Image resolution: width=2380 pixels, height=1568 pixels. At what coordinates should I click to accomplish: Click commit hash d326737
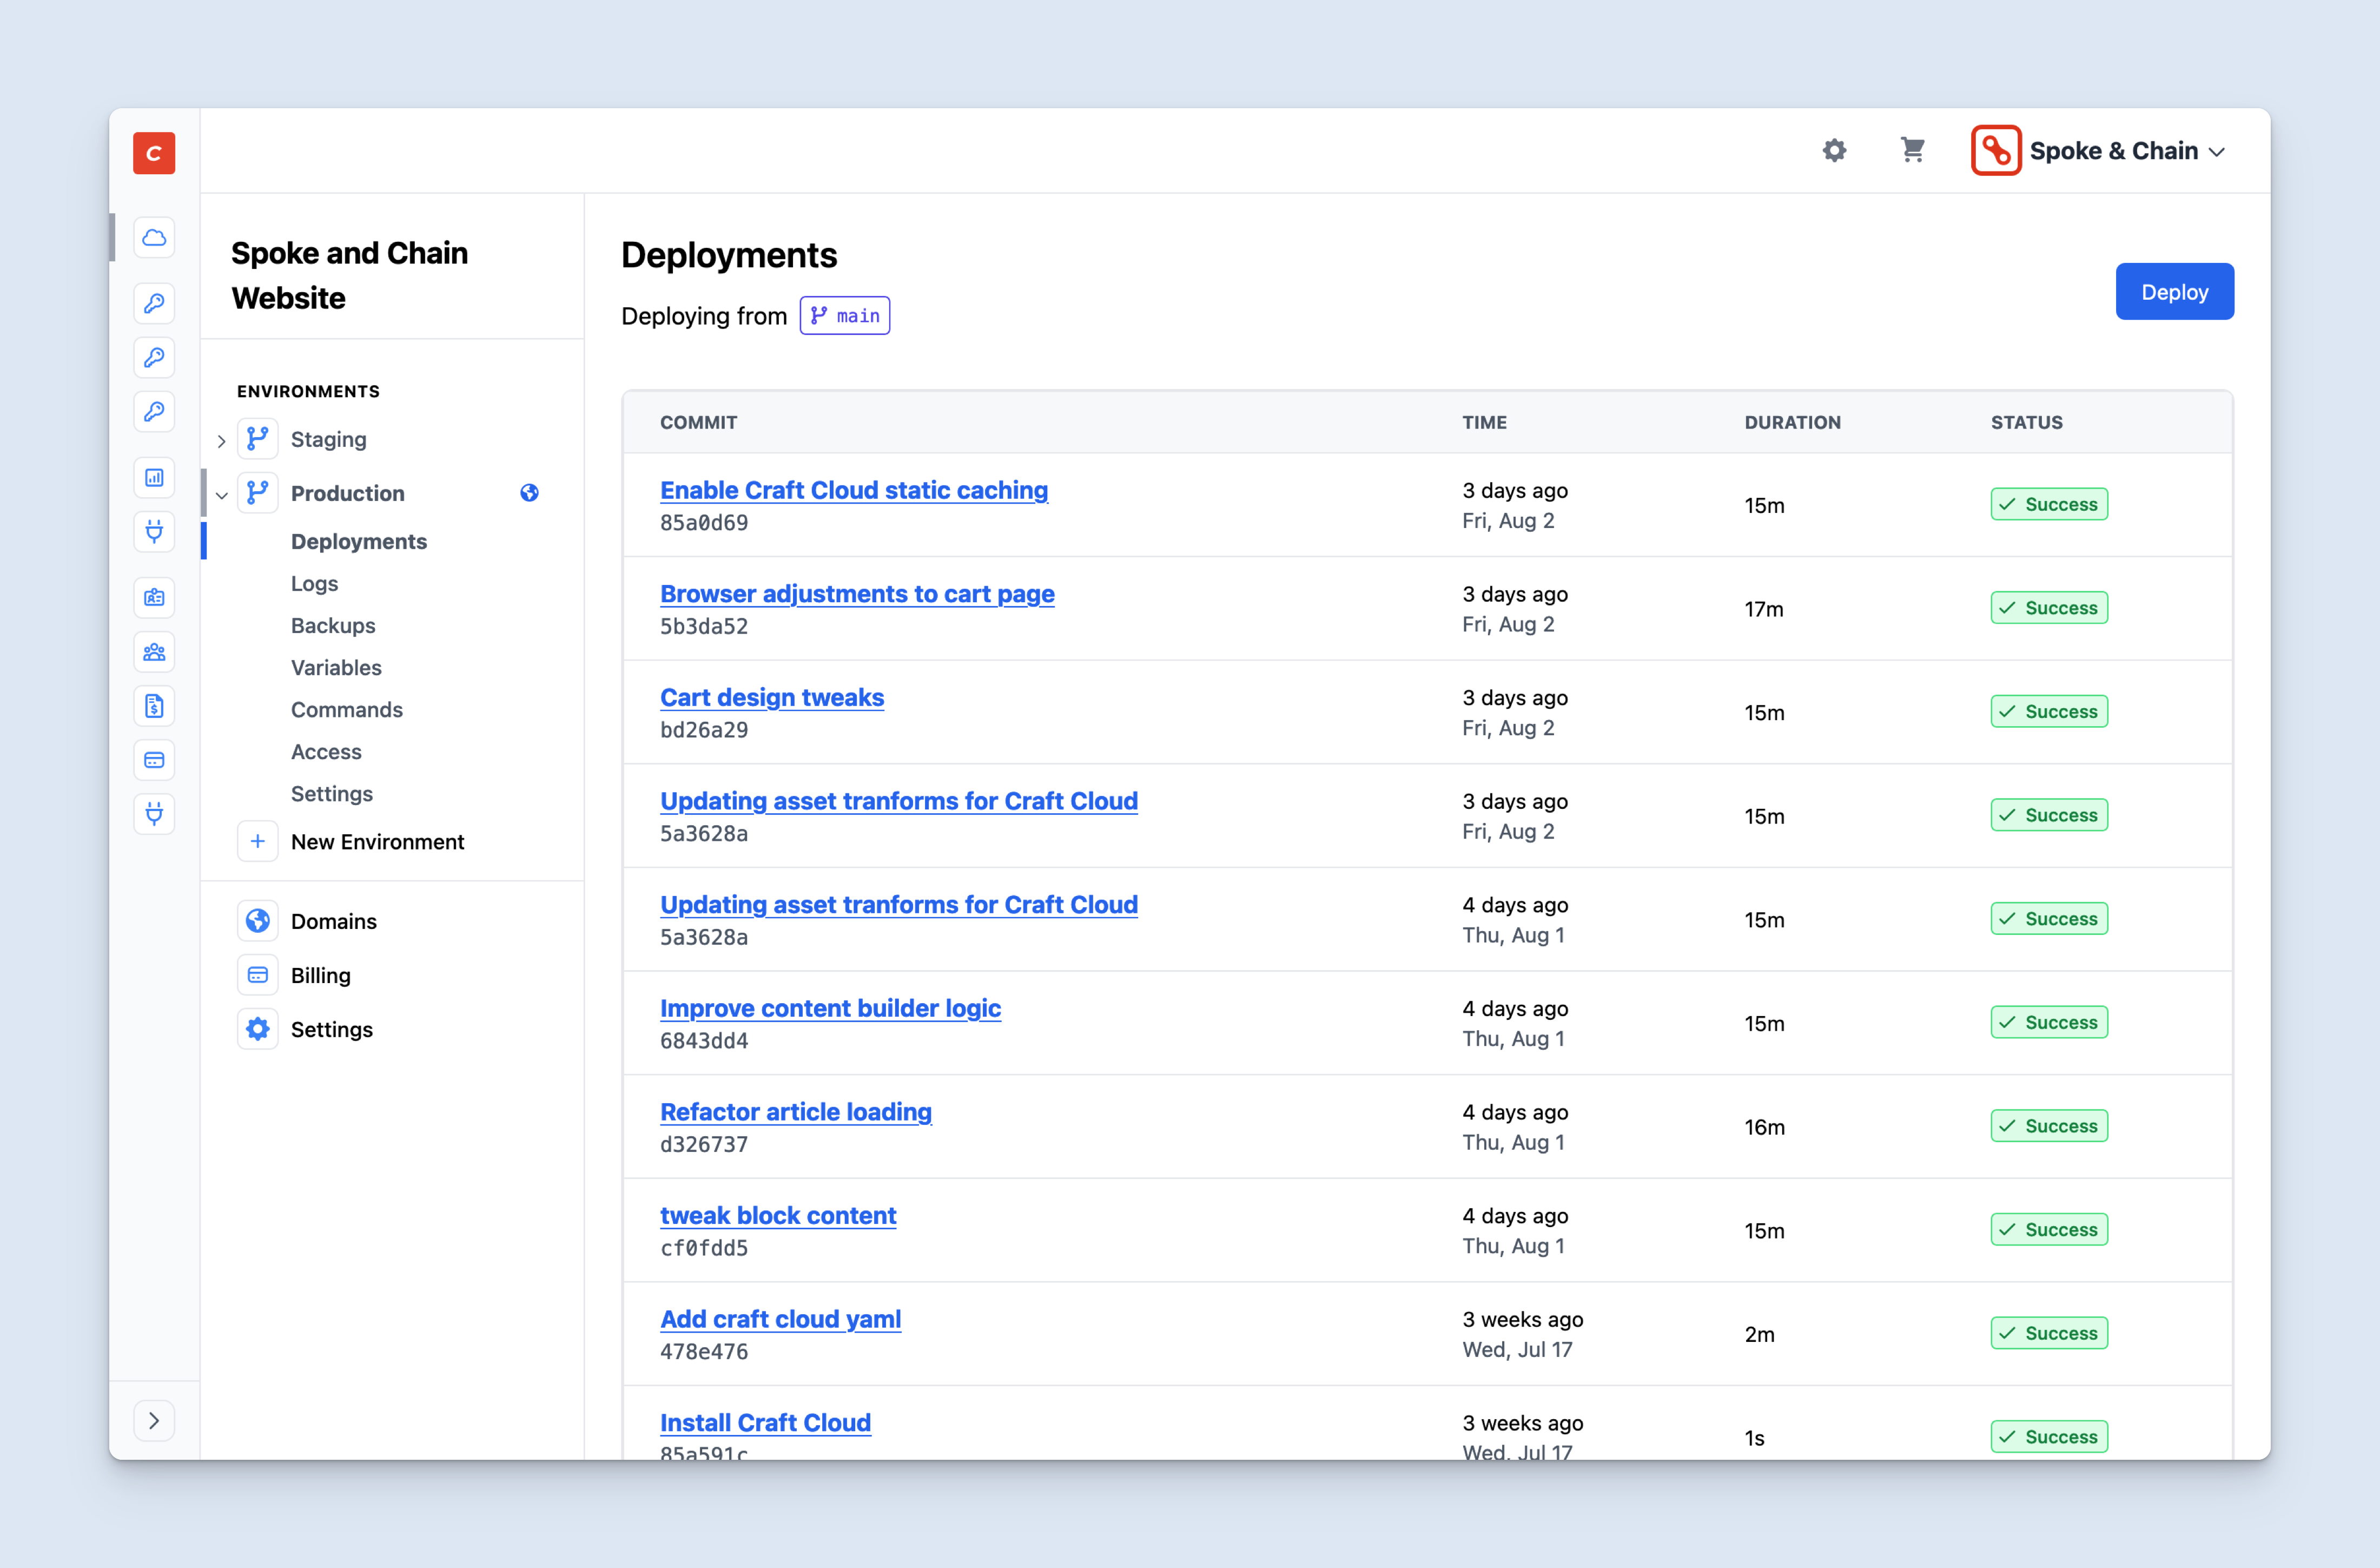704,1145
